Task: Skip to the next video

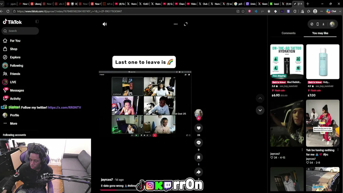Action: click(260, 110)
